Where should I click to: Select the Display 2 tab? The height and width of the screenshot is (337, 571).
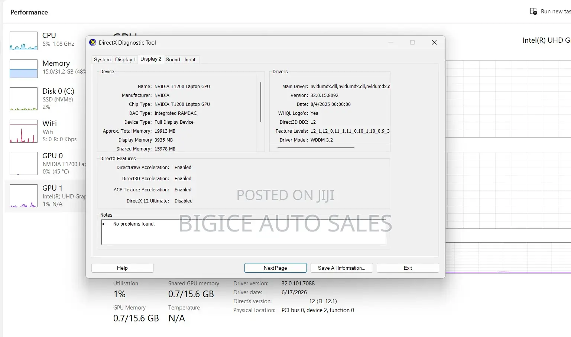151,59
